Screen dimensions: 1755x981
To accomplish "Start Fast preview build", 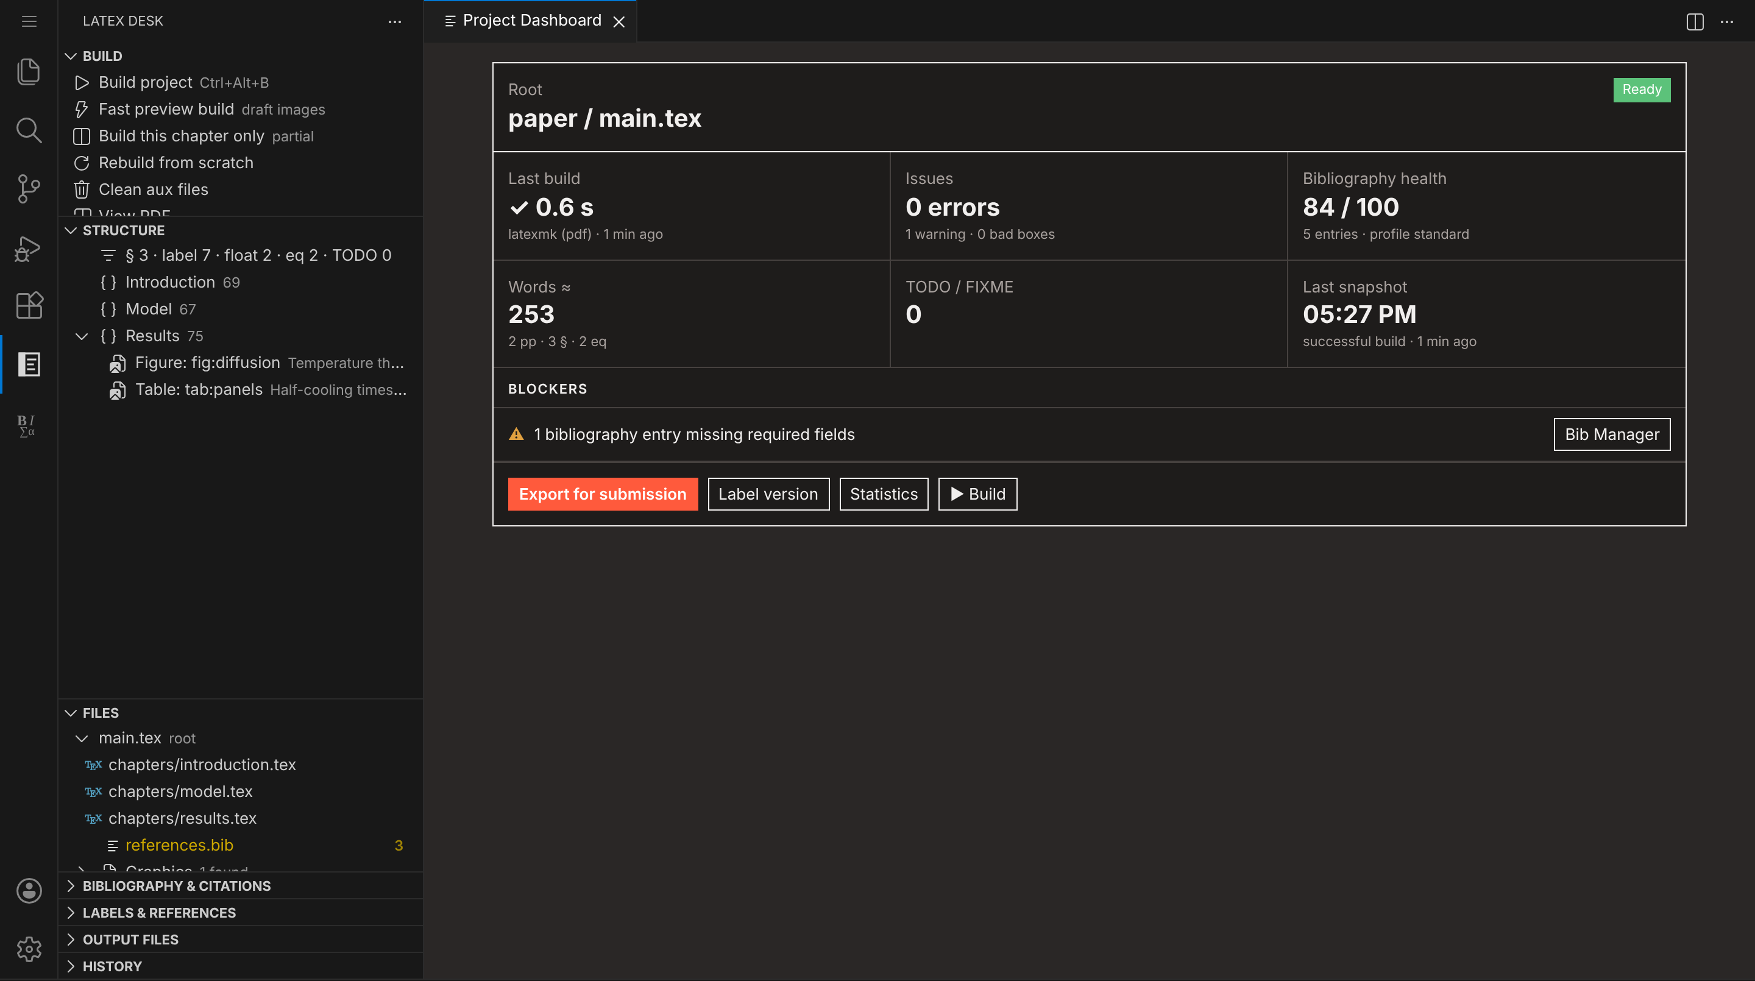I will coord(241,109).
